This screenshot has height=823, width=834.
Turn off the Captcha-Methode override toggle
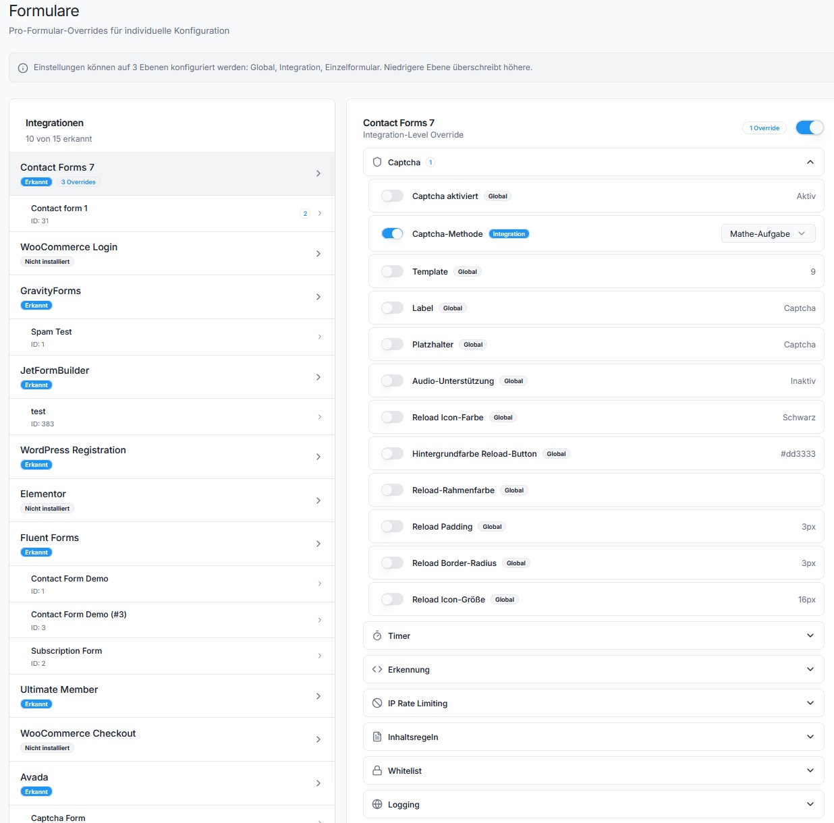point(392,234)
